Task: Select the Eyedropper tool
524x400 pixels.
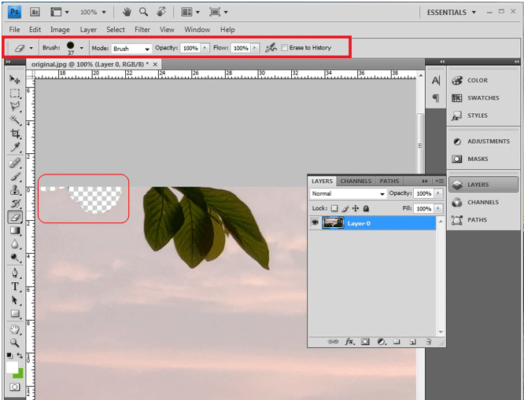Action: (14, 148)
